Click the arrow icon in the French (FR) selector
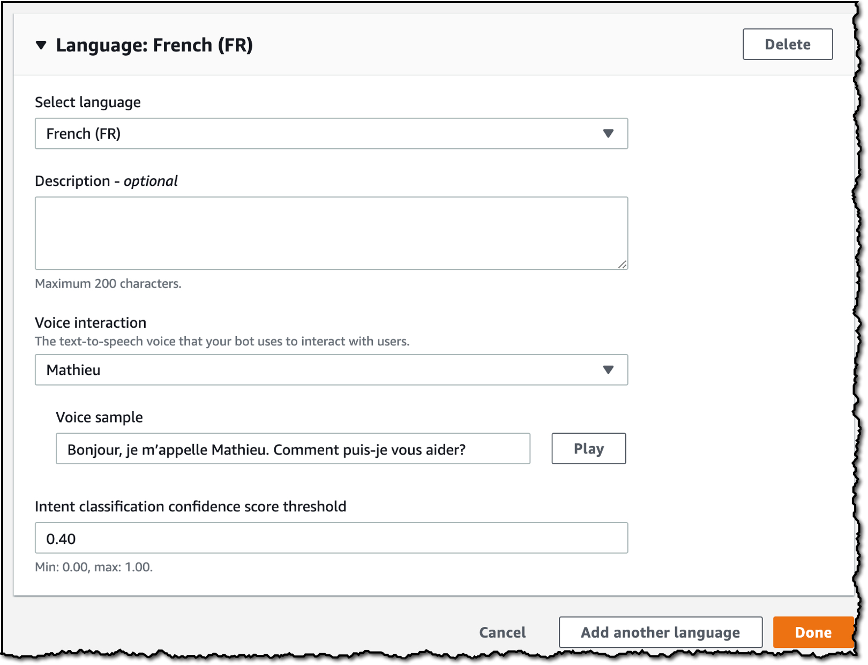The image size is (868, 665). click(x=608, y=133)
